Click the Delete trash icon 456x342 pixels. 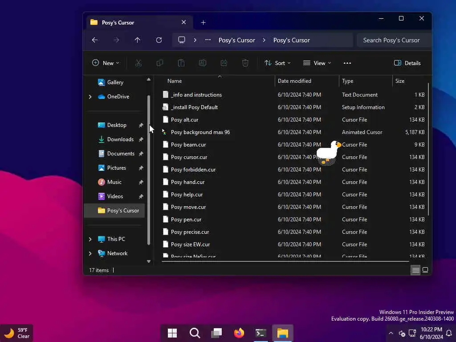click(245, 63)
